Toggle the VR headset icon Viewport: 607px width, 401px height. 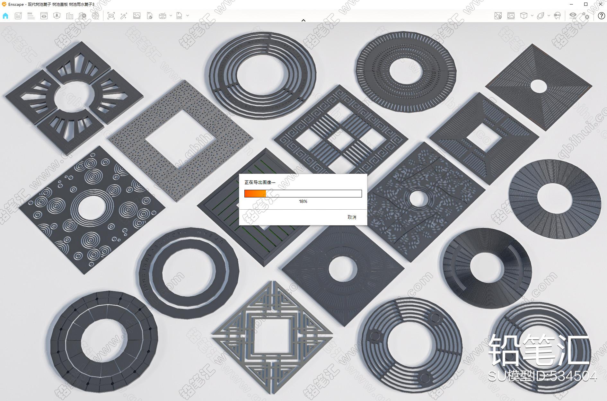[x=558, y=16]
